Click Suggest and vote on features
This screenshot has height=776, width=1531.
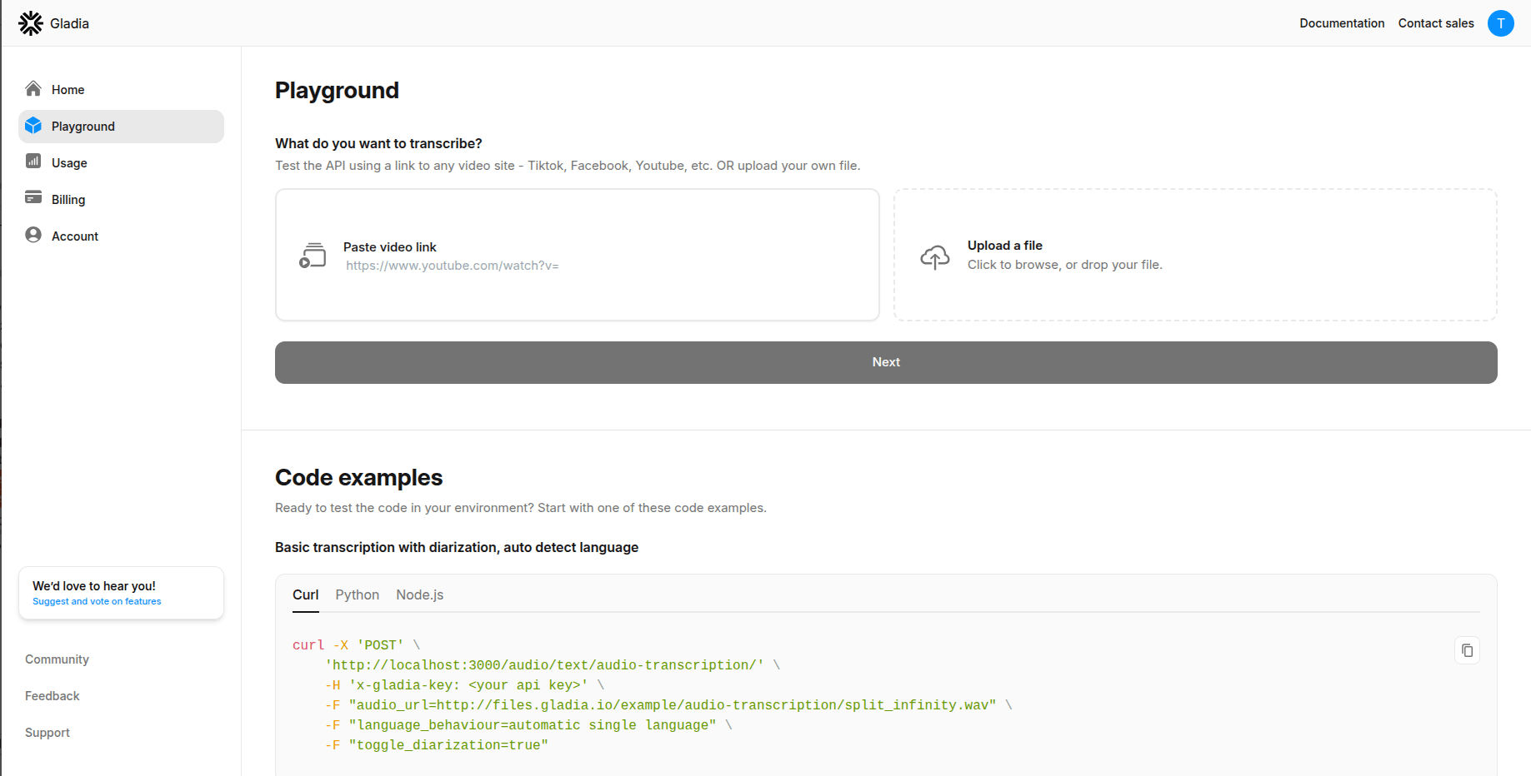tap(95, 600)
